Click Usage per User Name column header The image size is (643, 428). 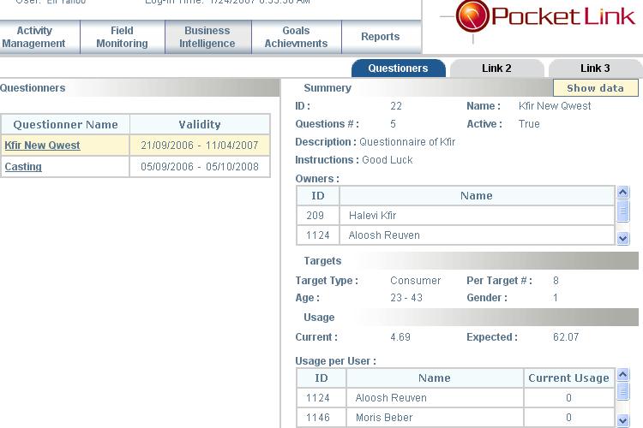pos(435,378)
